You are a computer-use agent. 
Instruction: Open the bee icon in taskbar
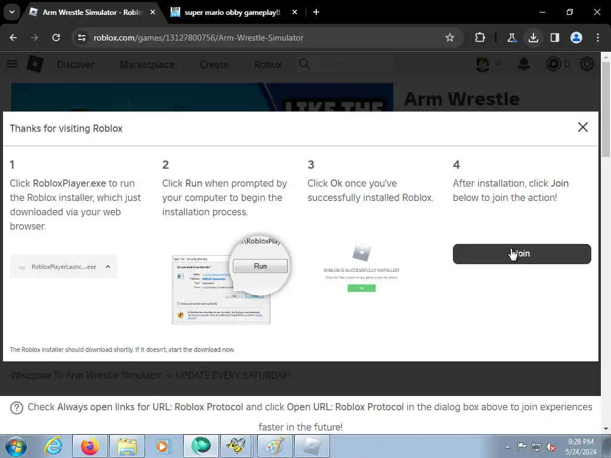pos(236,446)
